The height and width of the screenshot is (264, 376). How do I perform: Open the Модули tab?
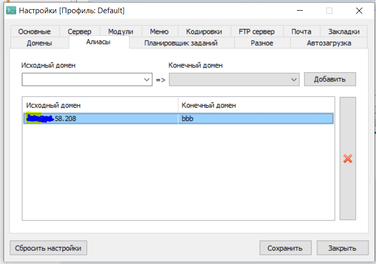[x=120, y=31]
